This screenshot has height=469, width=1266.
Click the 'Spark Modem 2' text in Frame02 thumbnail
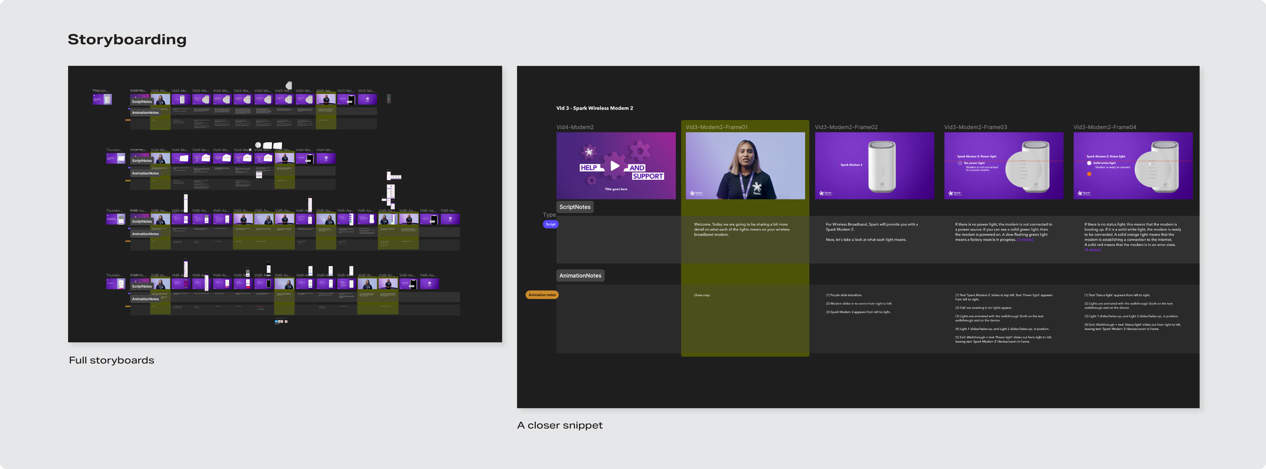tap(851, 165)
